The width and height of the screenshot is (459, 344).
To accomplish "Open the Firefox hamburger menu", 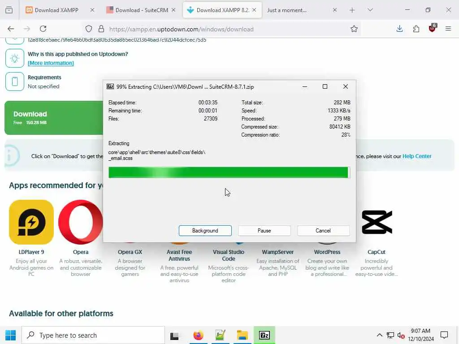I will pos(448,29).
